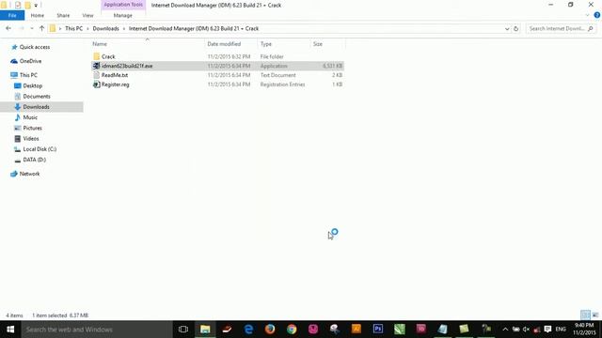Expand breadcrumb arrow after This PC
This screenshot has width=602, height=338.
(x=87, y=29)
